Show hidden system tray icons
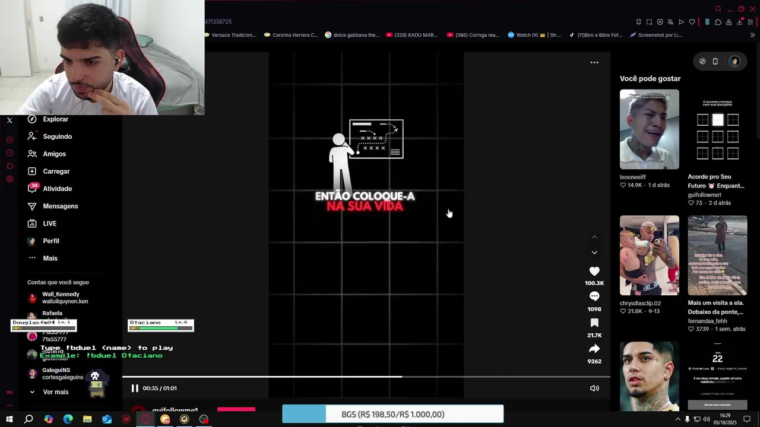The image size is (760, 427). point(677,419)
